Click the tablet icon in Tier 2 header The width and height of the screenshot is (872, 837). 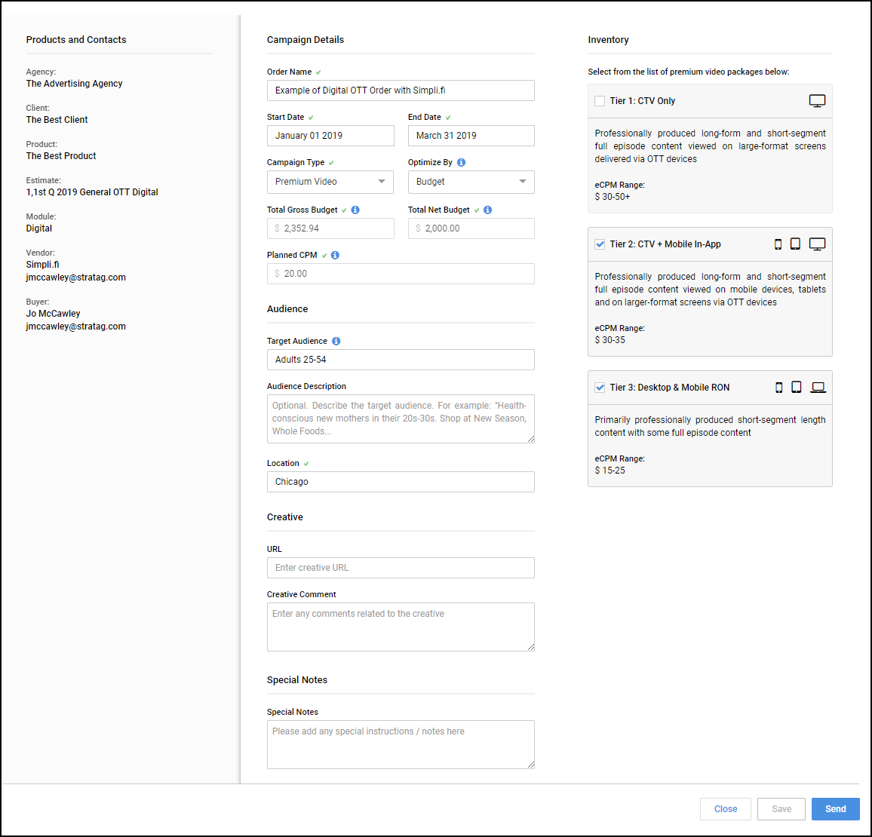click(x=795, y=244)
